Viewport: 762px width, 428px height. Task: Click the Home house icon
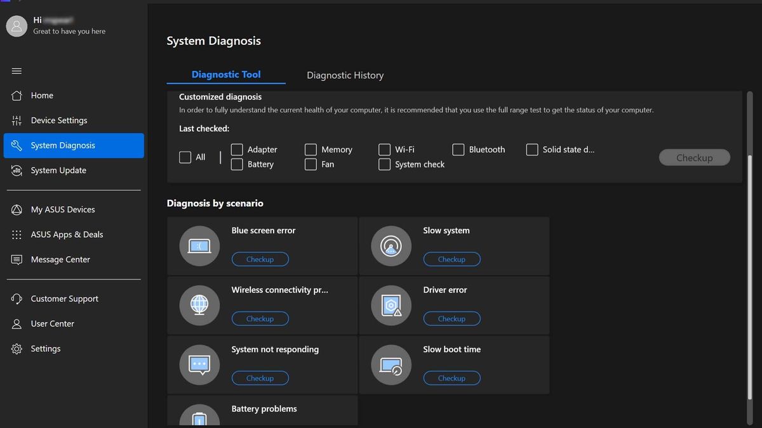pos(17,95)
